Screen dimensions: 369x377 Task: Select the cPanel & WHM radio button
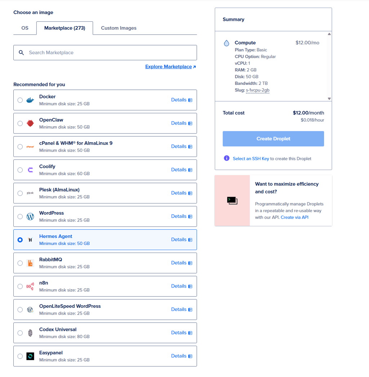20,147
